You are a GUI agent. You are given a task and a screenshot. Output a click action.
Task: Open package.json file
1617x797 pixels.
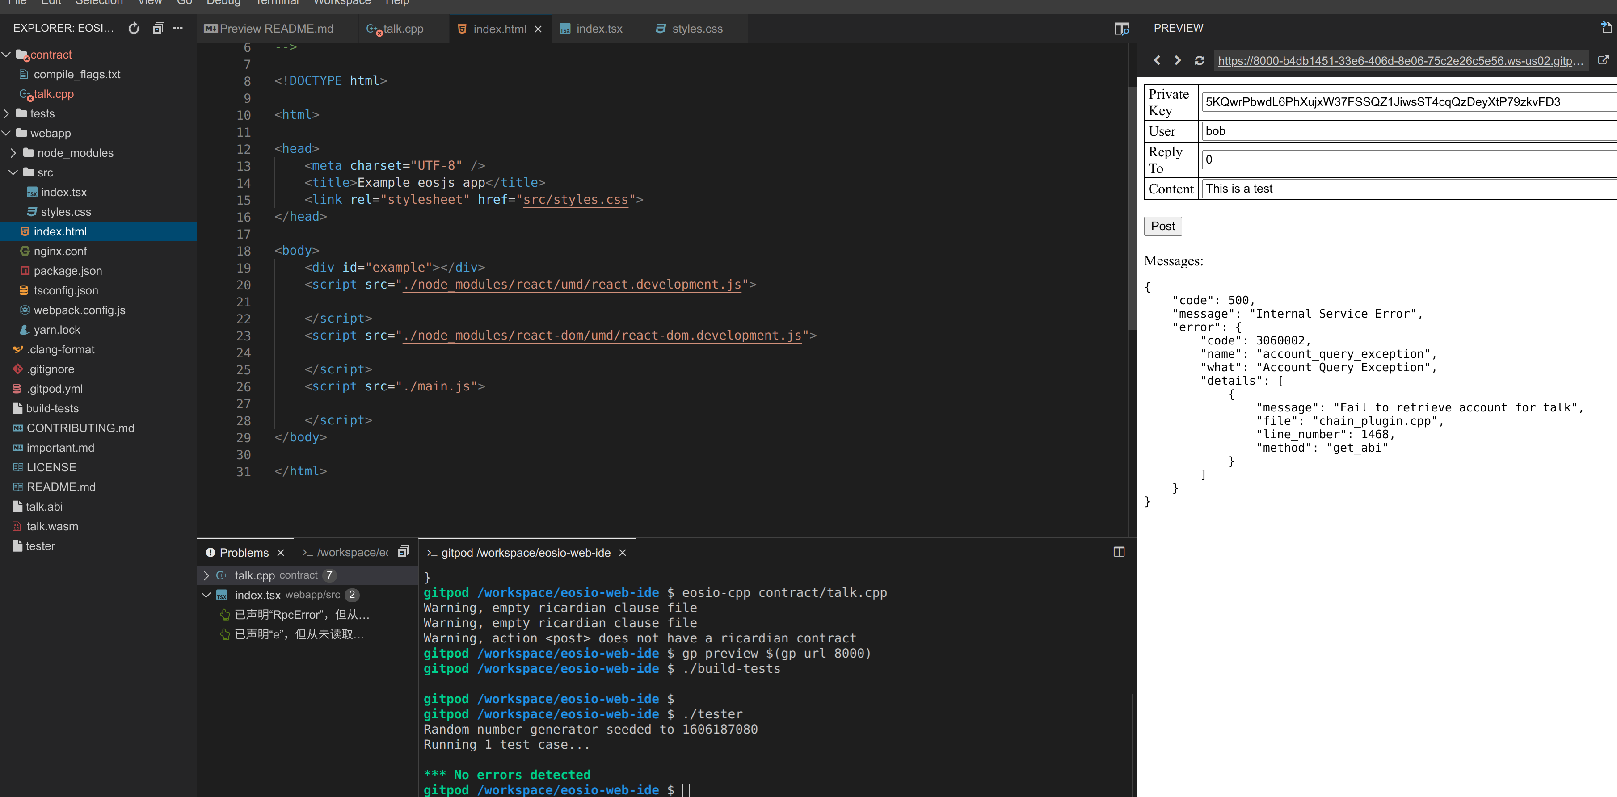pyautogui.click(x=68, y=271)
